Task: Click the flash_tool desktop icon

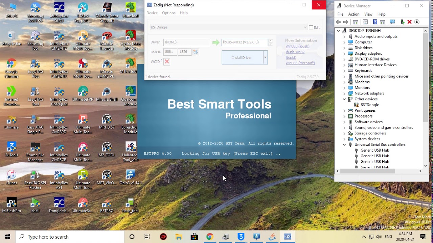Action: pos(131,205)
